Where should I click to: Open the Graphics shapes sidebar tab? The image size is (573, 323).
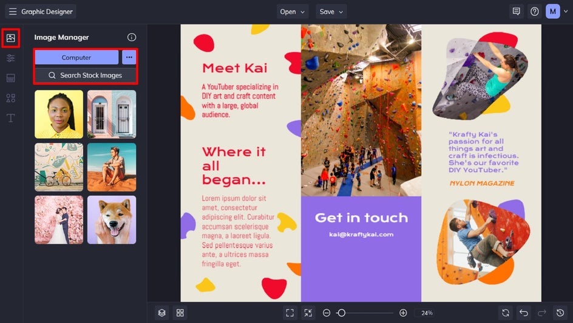[10, 98]
